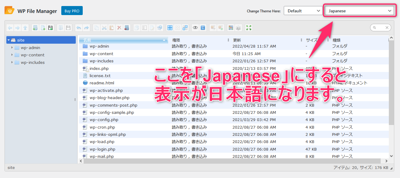Click the Extract archive icon
400x178 pixels.
click(x=213, y=28)
